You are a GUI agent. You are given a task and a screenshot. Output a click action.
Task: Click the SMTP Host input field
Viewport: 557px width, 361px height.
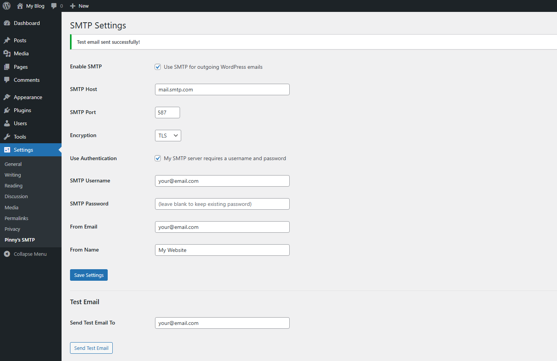pyautogui.click(x=222, y=89)
